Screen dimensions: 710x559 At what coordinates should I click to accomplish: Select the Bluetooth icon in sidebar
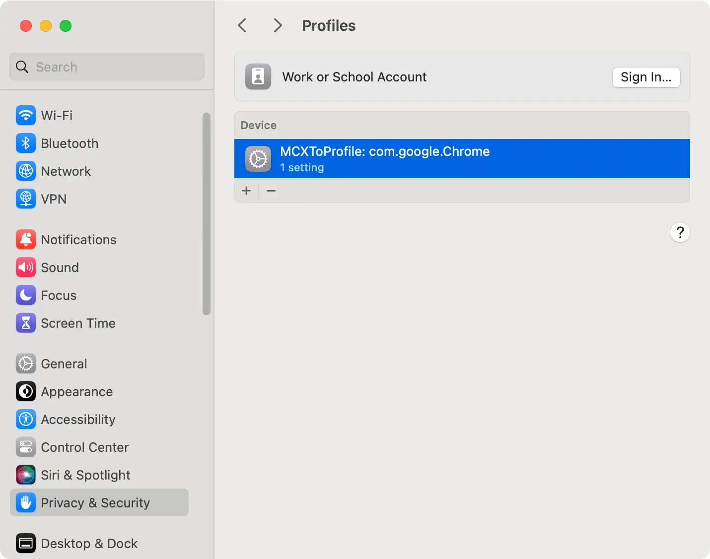tap(25, 143)
